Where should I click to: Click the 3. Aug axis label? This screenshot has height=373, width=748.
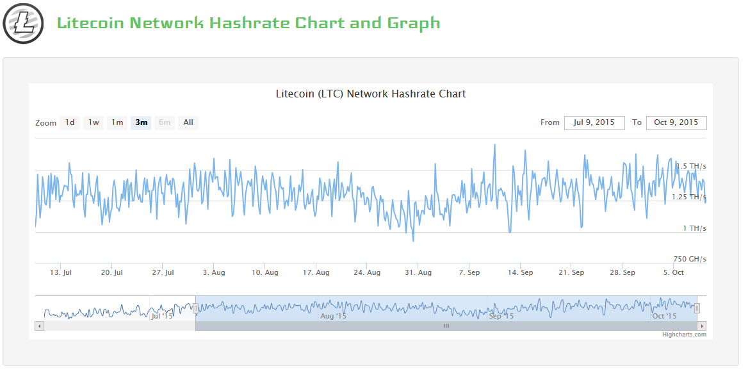(214, 273)
